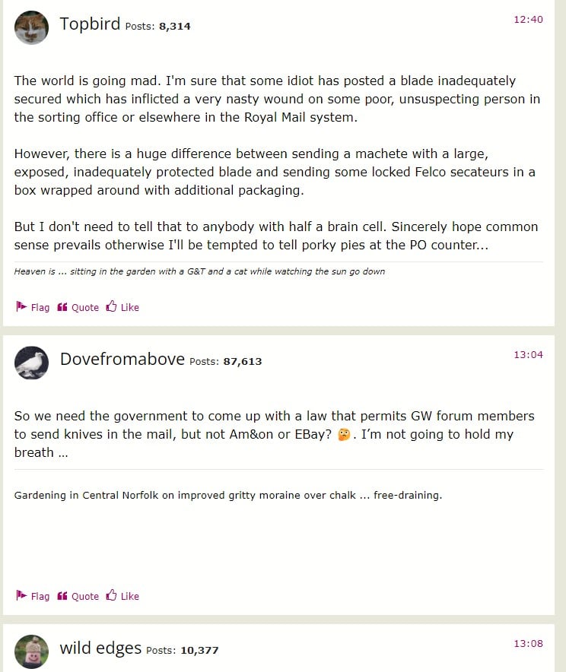Screen dimensions: 566x672
Task: Click the surprised emoji in Dovefromabove's post
Action: pos(344,435)
